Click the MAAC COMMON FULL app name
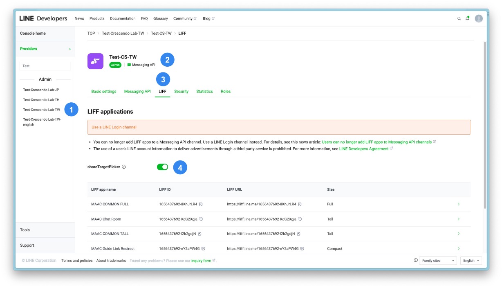This screenshot has width=502, height=286. coord(110,204)
